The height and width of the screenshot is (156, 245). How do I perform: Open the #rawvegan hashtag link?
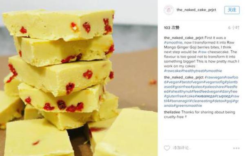(214, 77)
